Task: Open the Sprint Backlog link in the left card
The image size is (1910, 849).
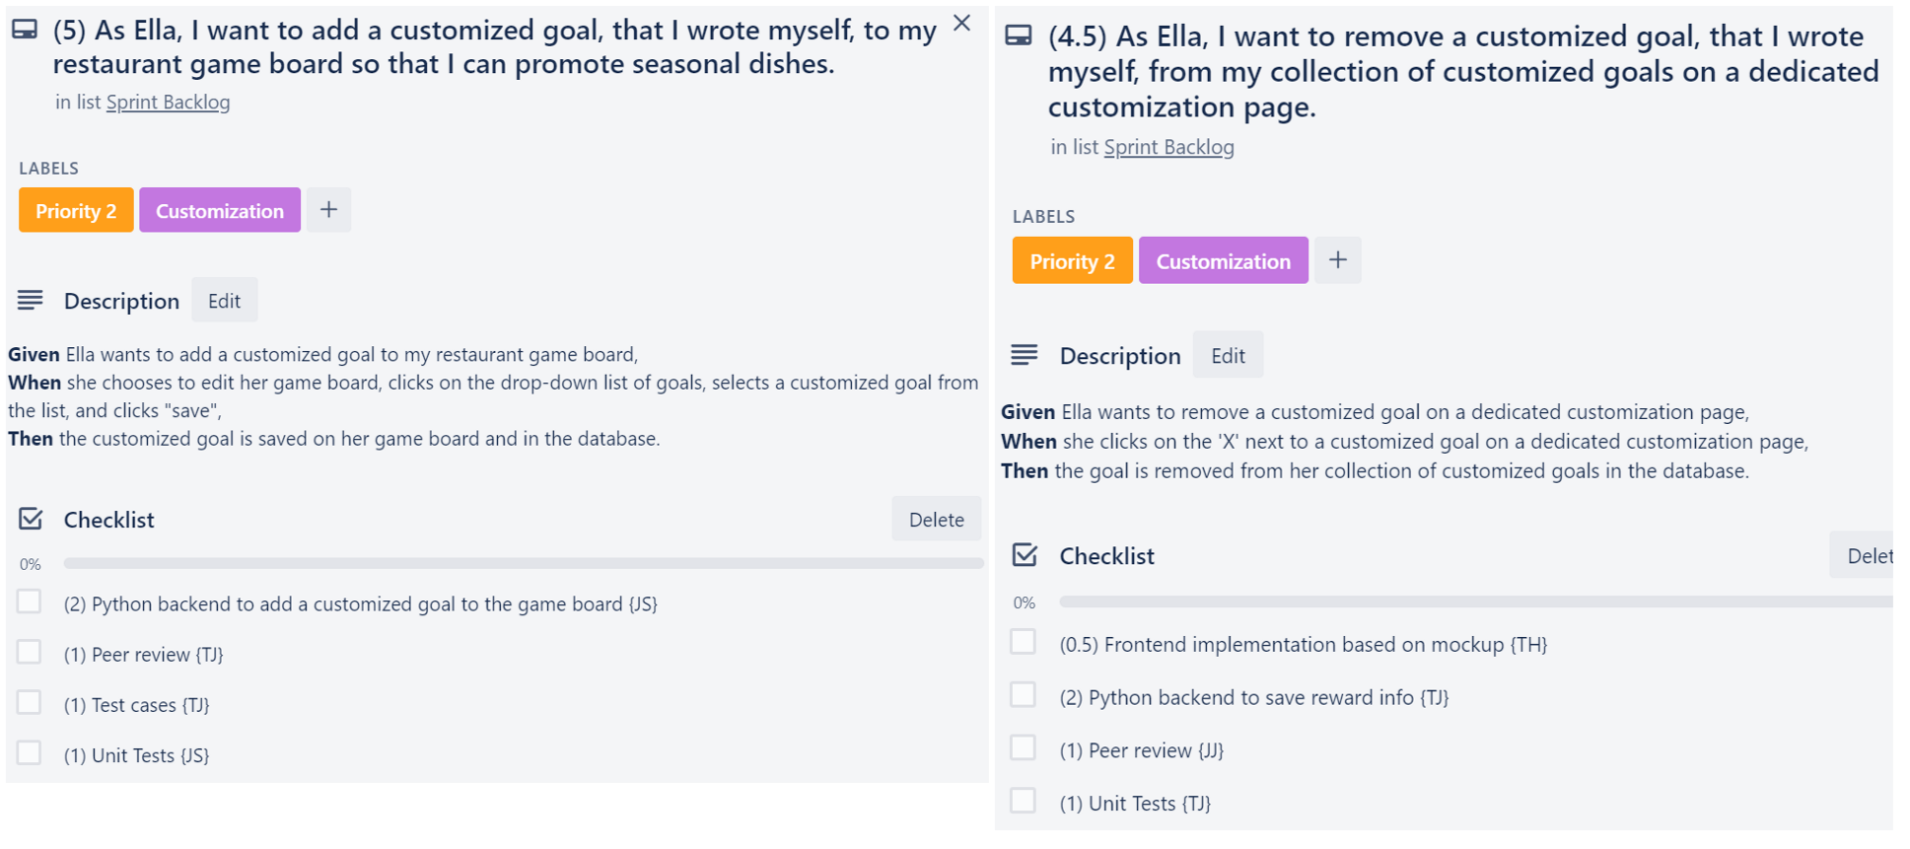Action: pos(168,102)
